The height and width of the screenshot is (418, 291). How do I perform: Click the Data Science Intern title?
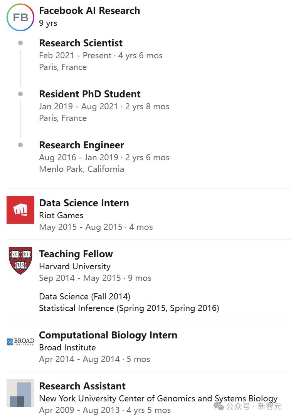point(84,203)
